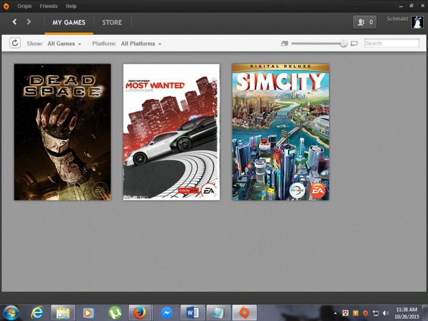Go back with the left arrow
Viewport: 428px width, 321px height.
click(15, 22)
